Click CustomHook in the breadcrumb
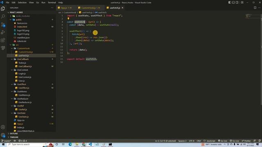Viewport: 262px width, 147px height. tap(70, 13)
